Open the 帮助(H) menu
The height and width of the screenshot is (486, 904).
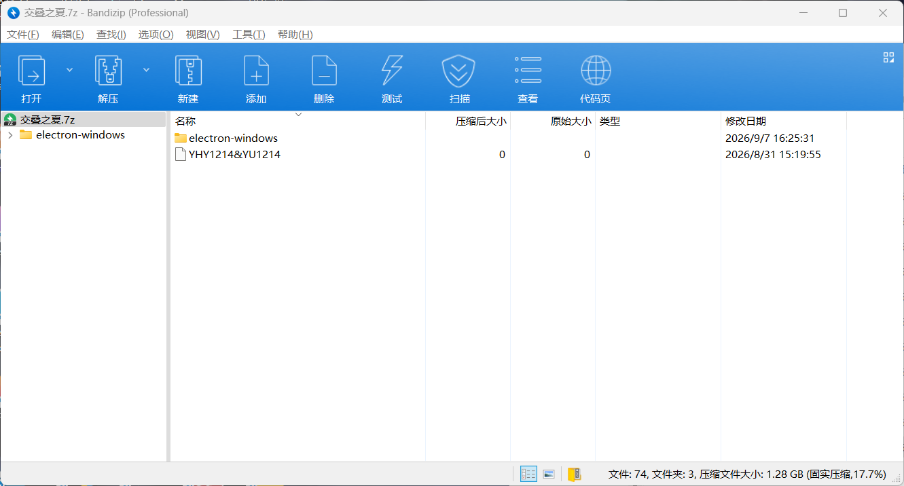(x=295, y=35)
